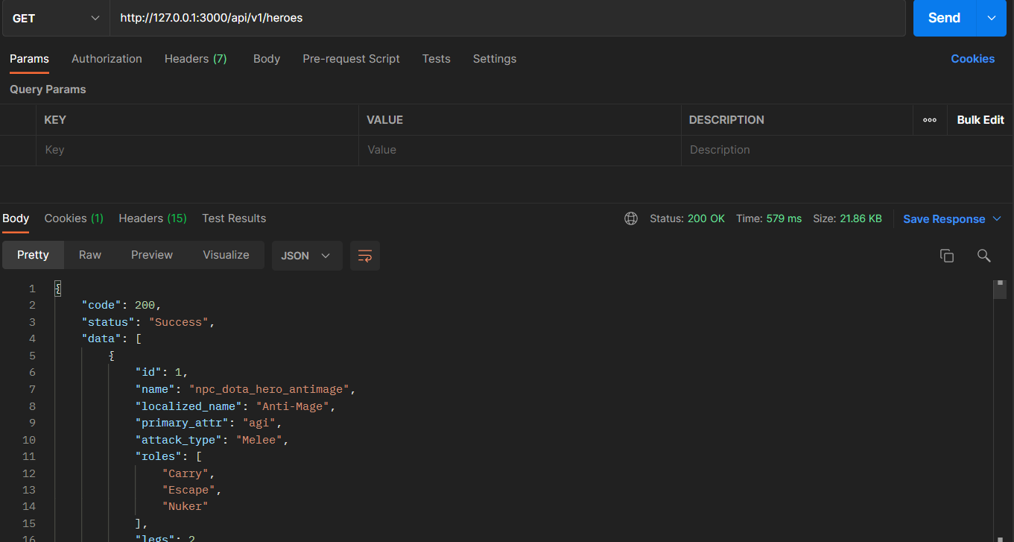This screenshot has width=1014, height=542.
Task: Toggle the line wrap icon
Action: tap(365, 256)
